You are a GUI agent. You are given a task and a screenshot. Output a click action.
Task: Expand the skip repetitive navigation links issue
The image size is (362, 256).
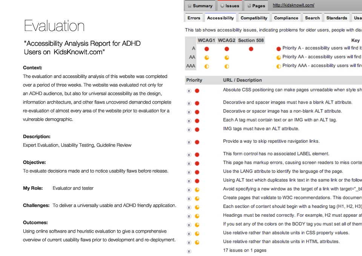189,142
